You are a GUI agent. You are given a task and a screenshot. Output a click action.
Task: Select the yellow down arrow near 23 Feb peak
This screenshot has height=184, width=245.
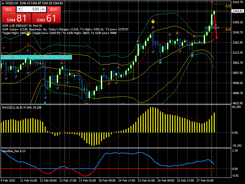(x=153, y=21)
